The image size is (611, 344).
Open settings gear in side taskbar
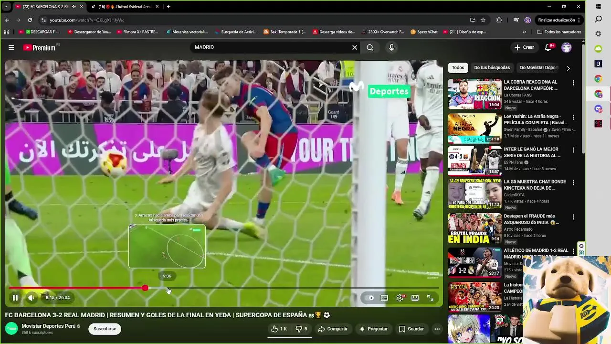pyautogui.click(x=598, y=34)
